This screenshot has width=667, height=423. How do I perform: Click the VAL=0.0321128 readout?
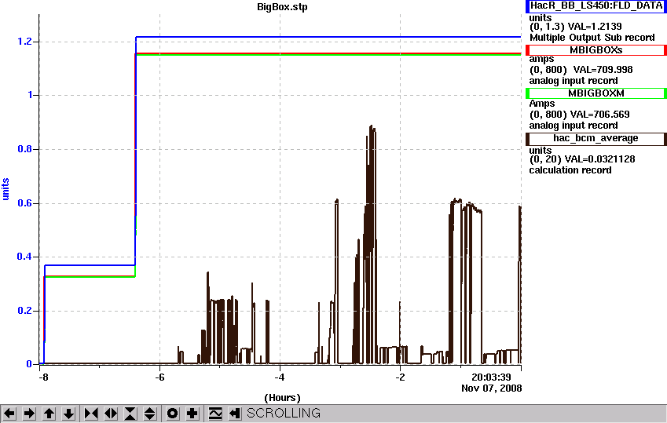[x=599, y=159]
